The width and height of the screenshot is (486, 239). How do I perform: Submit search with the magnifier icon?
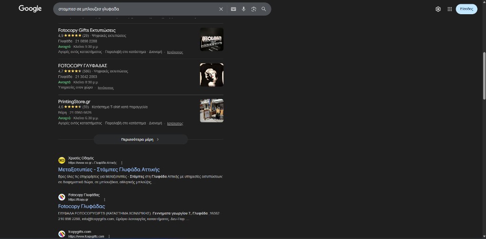point(264,9)
